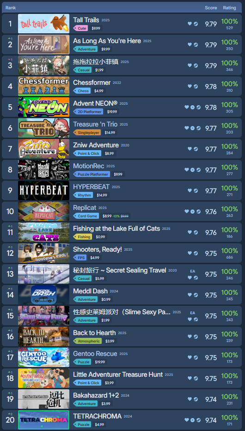This screenshot has height=431, width=245.
Task: Click the heart icon for MotionRec
Action: [x=187, y=170]
